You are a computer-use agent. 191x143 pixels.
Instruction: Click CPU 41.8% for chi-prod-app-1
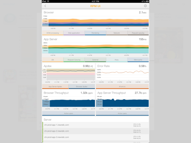137,124
